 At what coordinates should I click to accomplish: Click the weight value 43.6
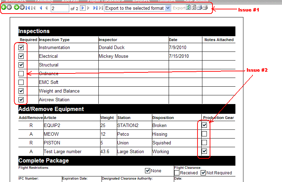[x=105, y=152]
